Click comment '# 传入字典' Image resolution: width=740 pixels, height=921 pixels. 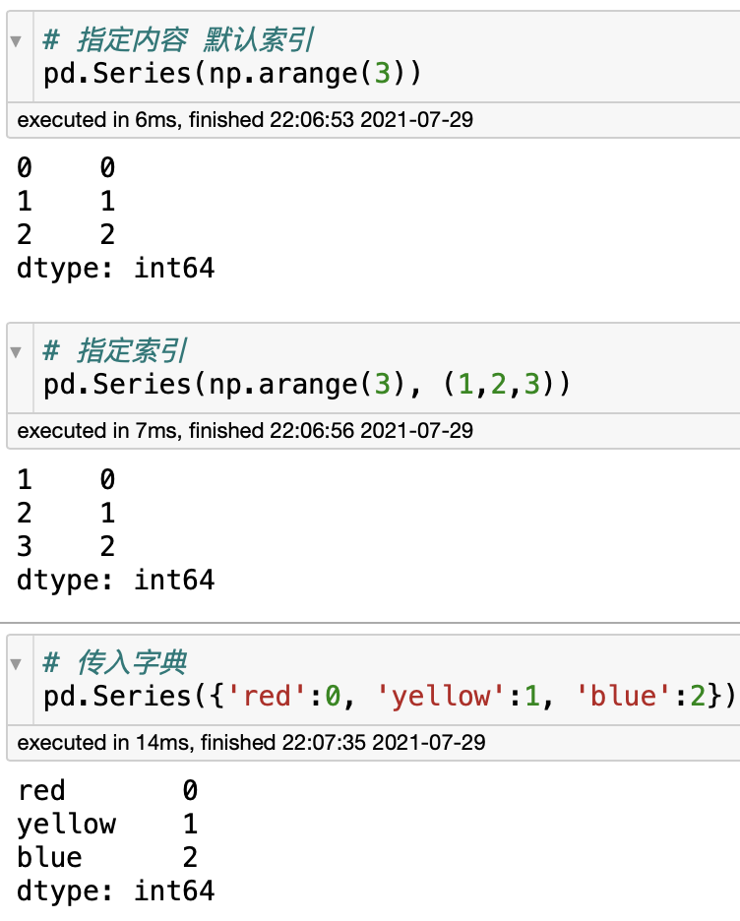[x=114, y=662]
